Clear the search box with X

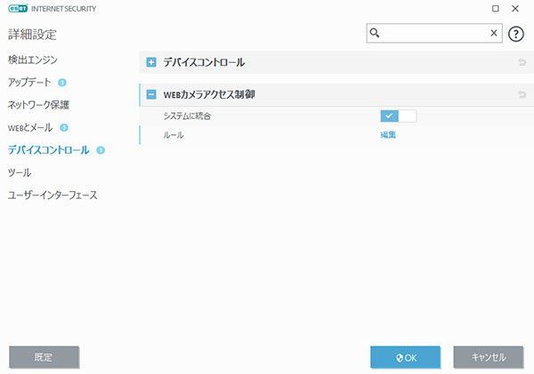coord(493,33)
